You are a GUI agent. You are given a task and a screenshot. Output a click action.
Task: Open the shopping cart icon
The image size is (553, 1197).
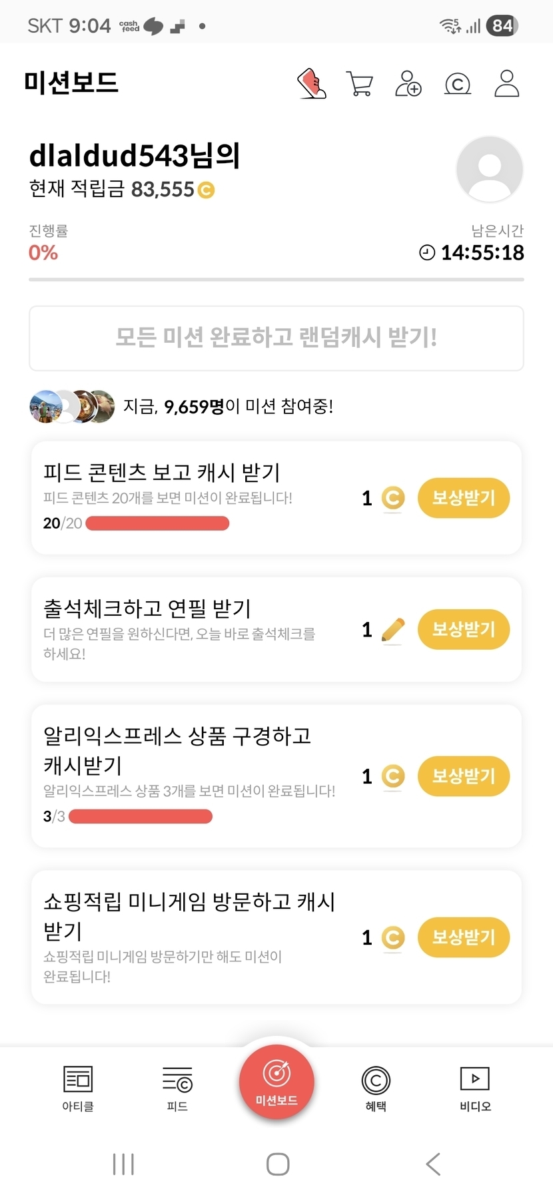point(360,84)
